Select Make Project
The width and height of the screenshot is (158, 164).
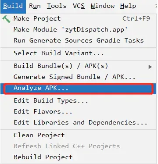[x=79, y=19]
